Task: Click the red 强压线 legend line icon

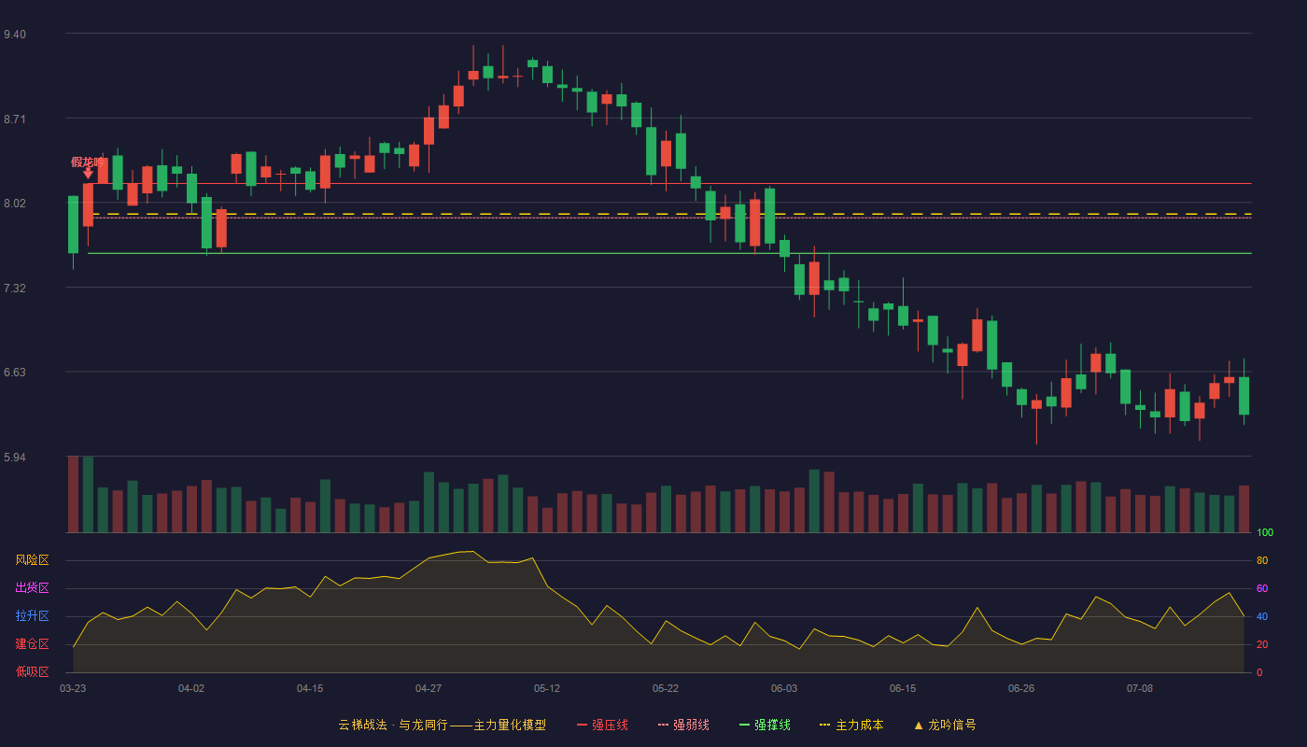Action: click(583, 725)
